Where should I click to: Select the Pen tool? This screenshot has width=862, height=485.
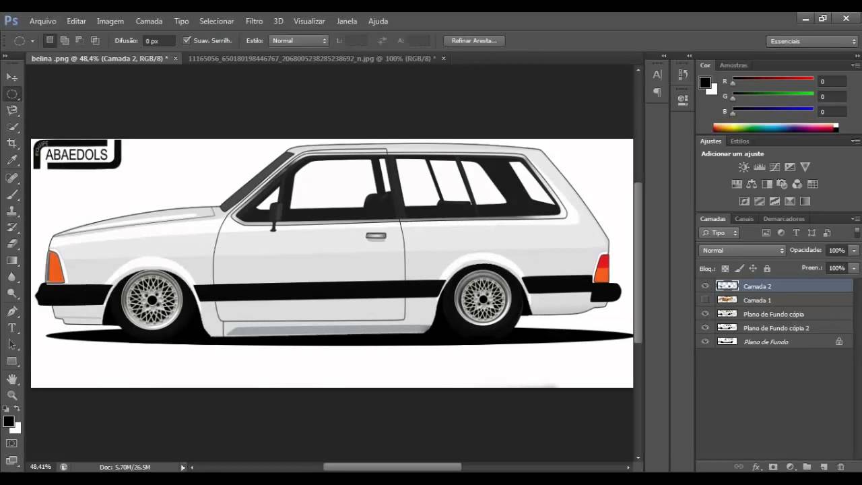click(12, 311)
